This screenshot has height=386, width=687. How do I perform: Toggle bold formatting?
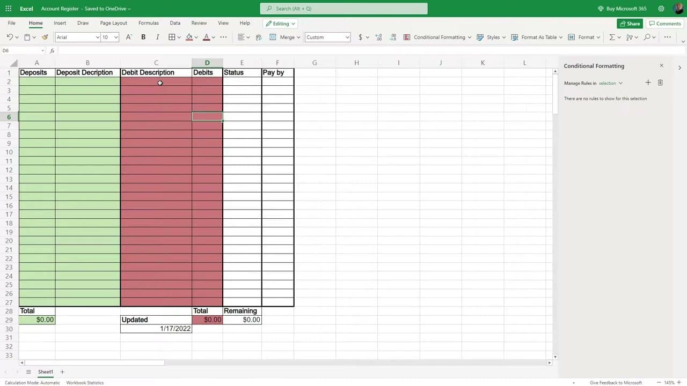click(x=143, y=37)
